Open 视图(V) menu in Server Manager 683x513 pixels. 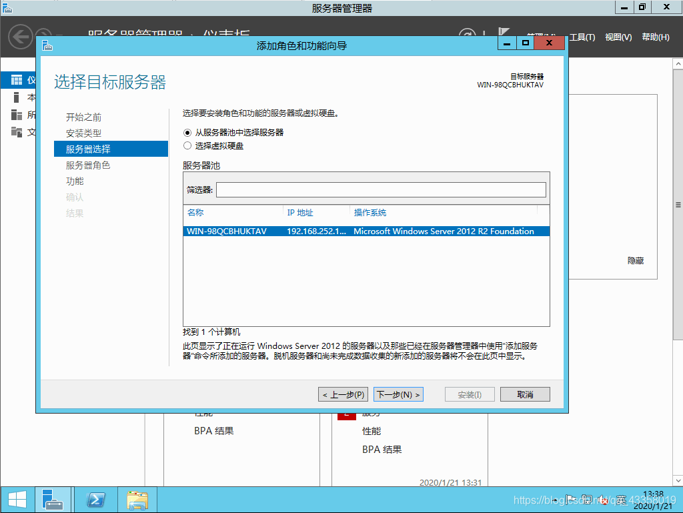point(618,37)
